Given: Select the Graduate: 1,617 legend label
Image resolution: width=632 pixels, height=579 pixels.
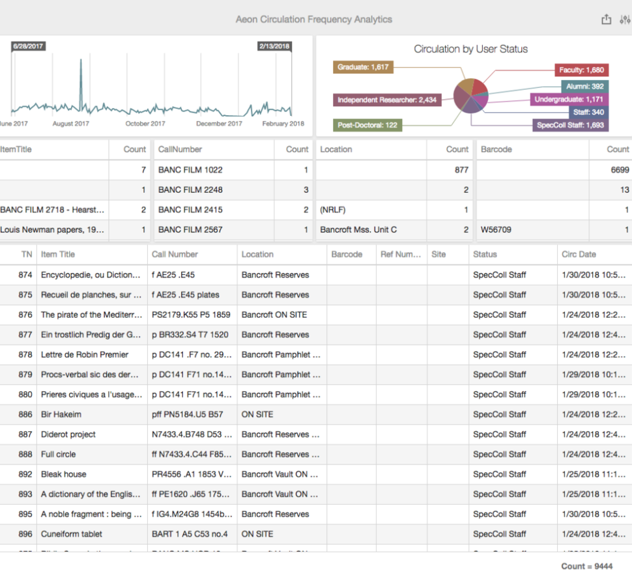Looking at the screenshot, I should (363, 67).
